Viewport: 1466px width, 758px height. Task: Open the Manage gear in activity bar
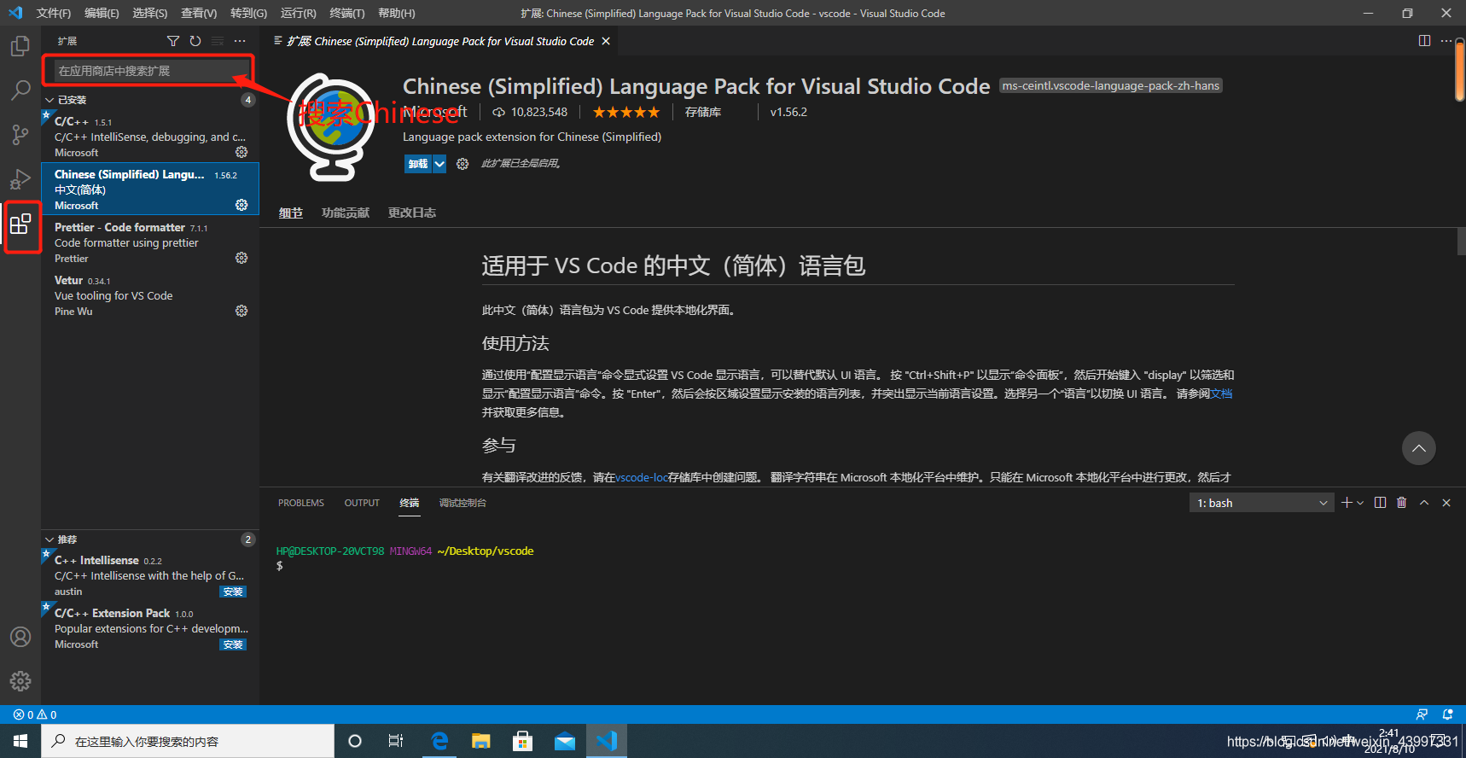tap(20, 681)
